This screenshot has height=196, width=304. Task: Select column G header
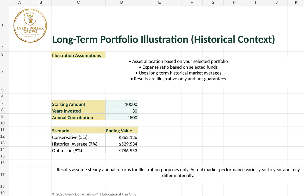(x=213, y=3)
